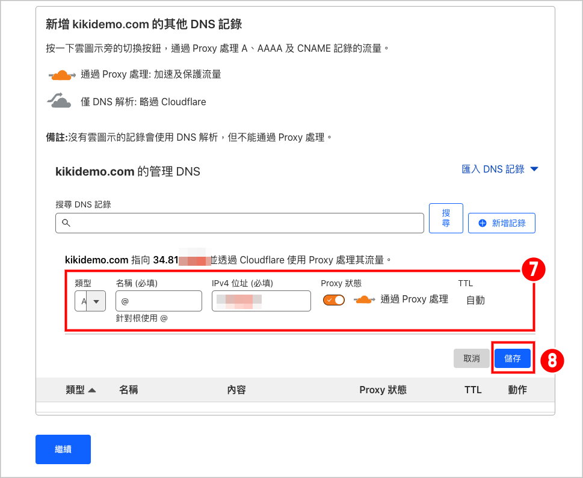The image size is (583, 478).
Task: Click the orange proxied cloud legend icon
Action: tap(62, 75)
